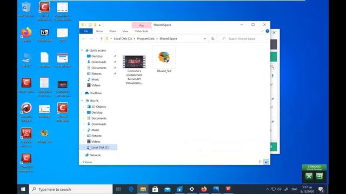Show hidden system tray icons chevron
Screen dimensions: 346x194
click(268, 189)
